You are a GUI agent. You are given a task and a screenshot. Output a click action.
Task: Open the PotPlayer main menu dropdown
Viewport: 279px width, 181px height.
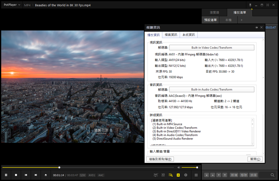[12, 5]
